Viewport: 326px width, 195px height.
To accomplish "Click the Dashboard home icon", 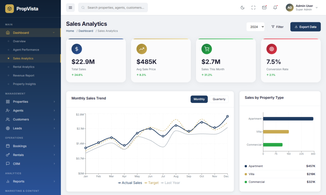I will (8, 33).
